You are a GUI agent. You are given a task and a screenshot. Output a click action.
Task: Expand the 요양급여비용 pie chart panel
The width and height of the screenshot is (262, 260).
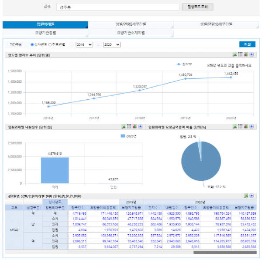252,127
